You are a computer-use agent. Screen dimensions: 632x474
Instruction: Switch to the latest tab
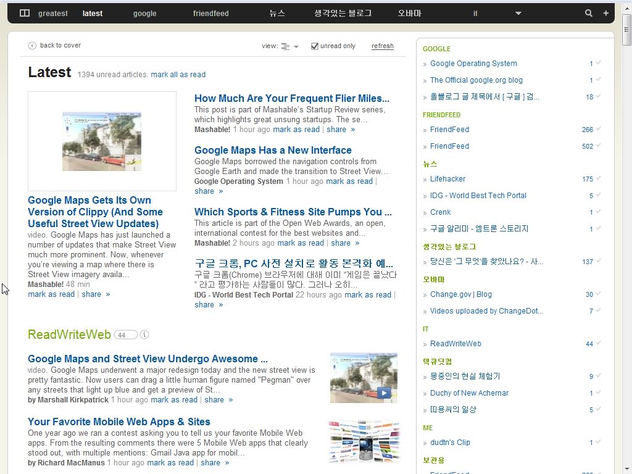coord(93,14)
